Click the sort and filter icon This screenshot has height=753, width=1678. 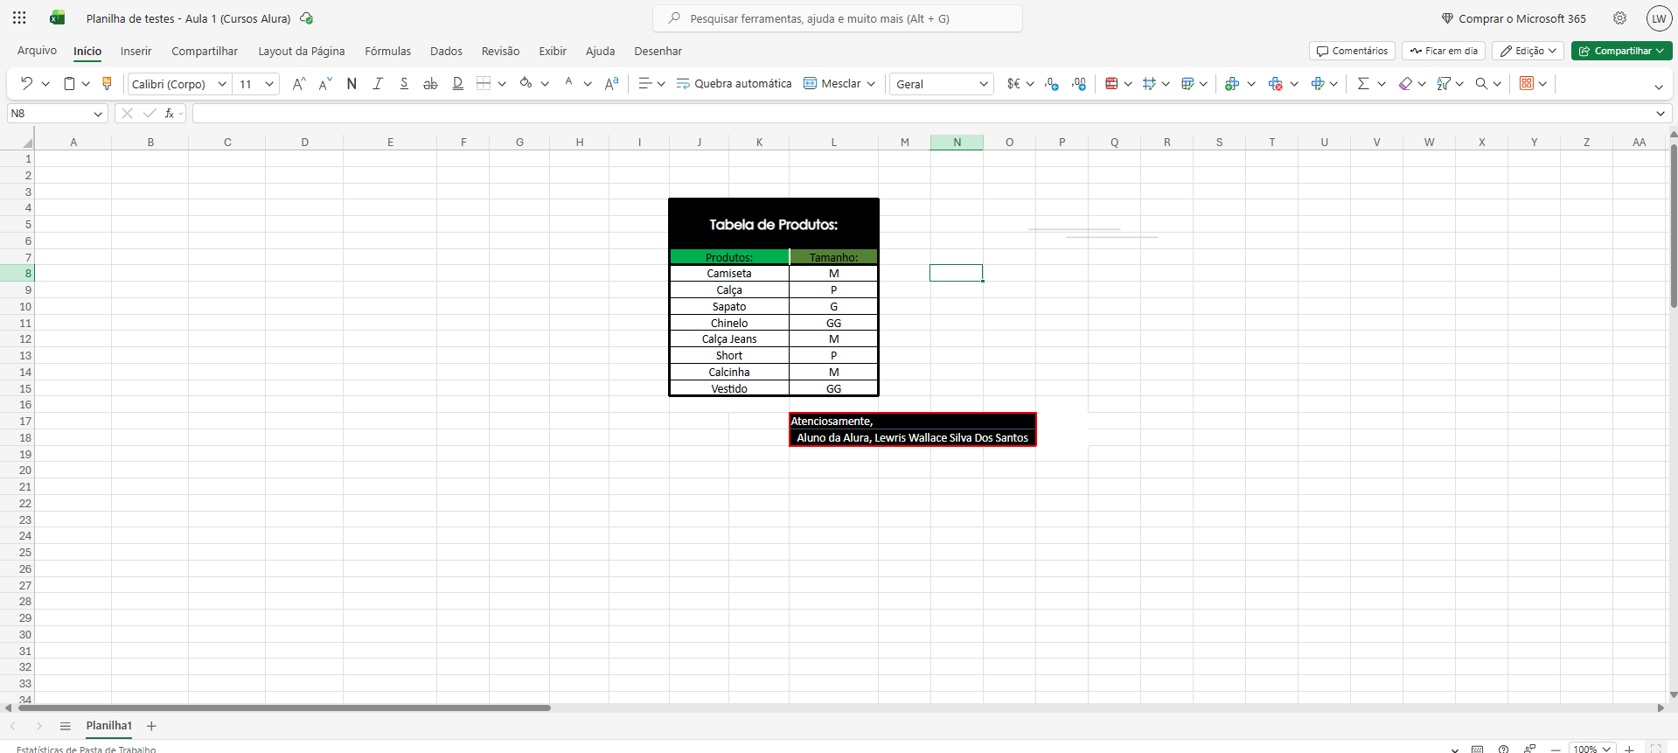pyautogui.click(x=1444, y=83)
